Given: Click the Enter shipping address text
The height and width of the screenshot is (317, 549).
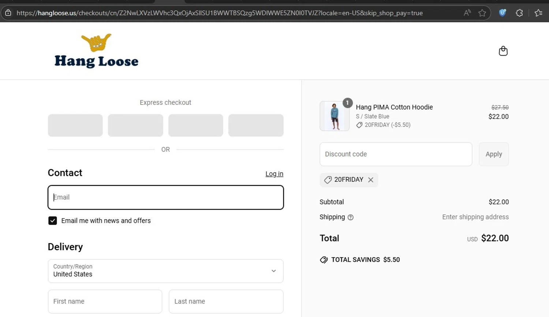Looking at the screenshot, I should click(475, 217).
